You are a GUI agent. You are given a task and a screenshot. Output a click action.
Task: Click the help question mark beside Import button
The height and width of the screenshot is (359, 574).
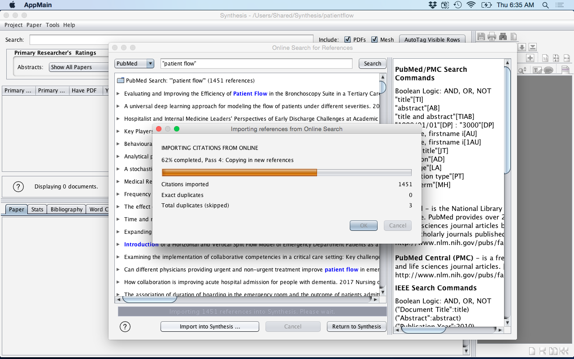[x=125, y=327]
